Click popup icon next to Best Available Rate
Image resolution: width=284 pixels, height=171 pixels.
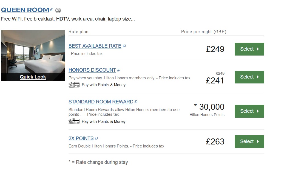tap(124, 46)
